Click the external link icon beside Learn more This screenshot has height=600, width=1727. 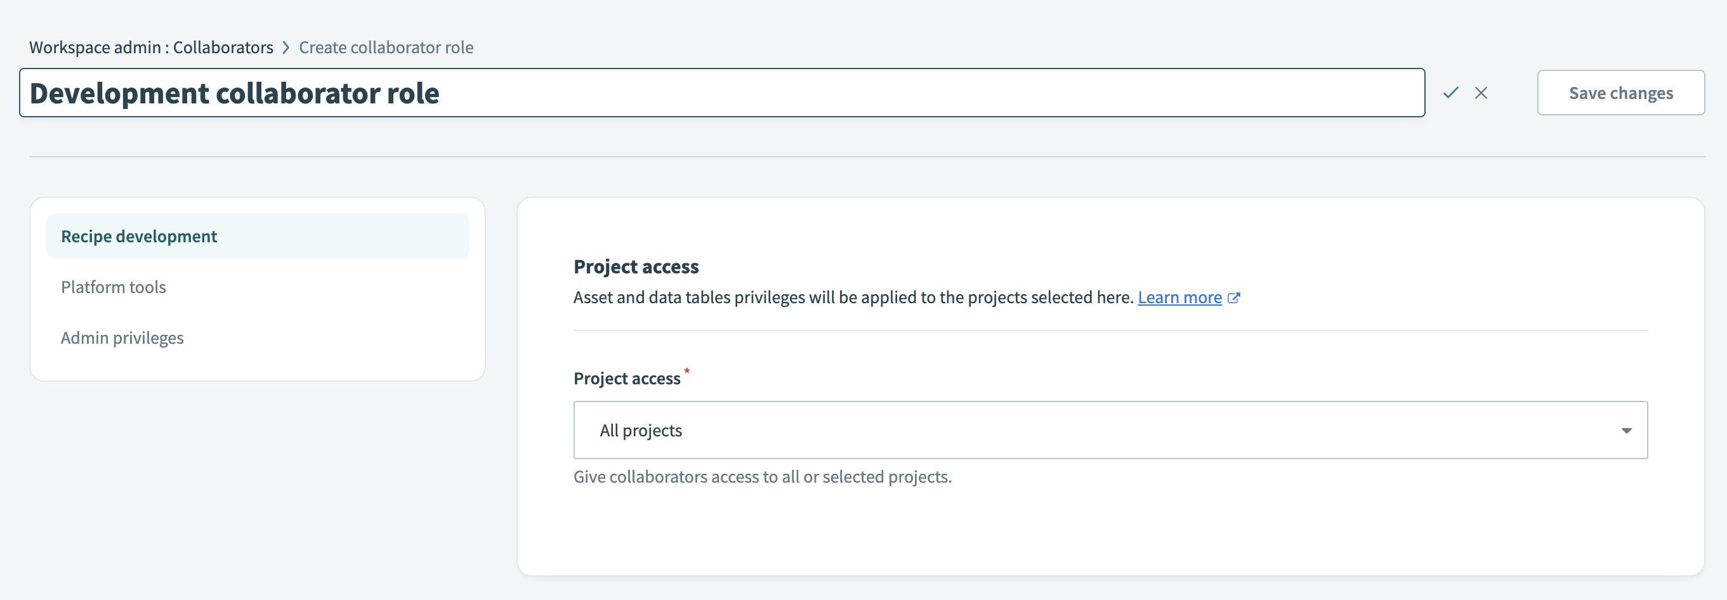coord(1233,297)
